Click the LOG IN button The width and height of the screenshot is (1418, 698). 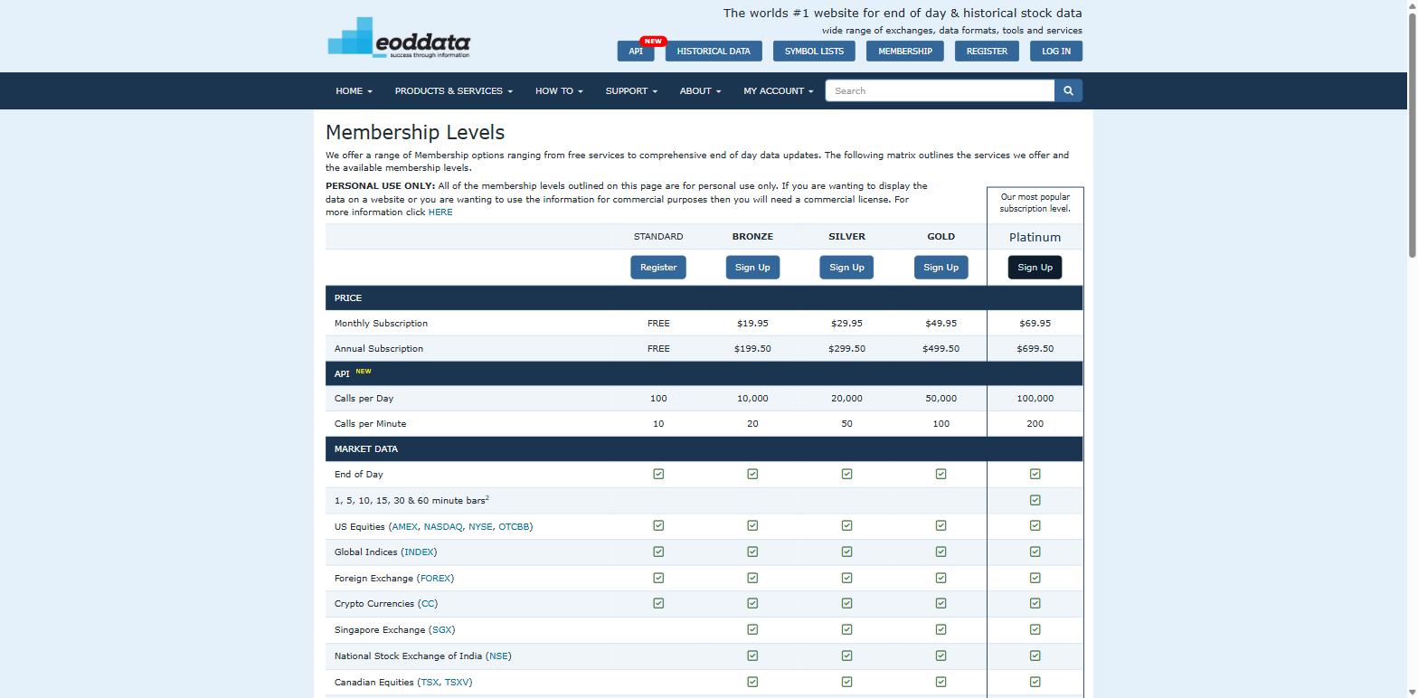coord(1056,52)
